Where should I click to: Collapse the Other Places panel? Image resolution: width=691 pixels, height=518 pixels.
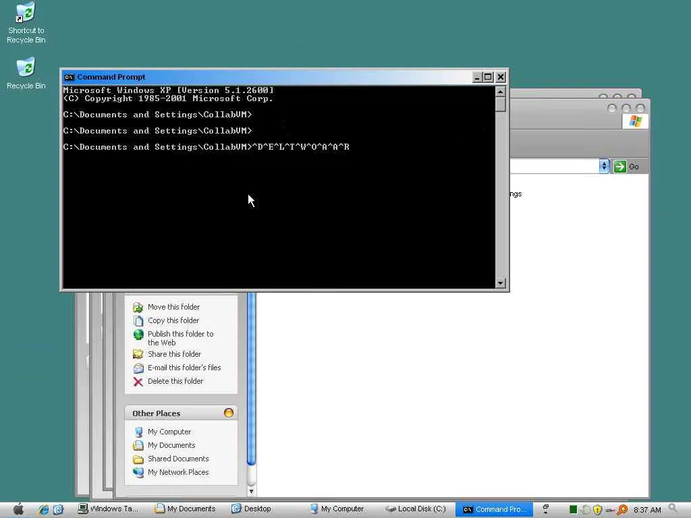point(229,413)
